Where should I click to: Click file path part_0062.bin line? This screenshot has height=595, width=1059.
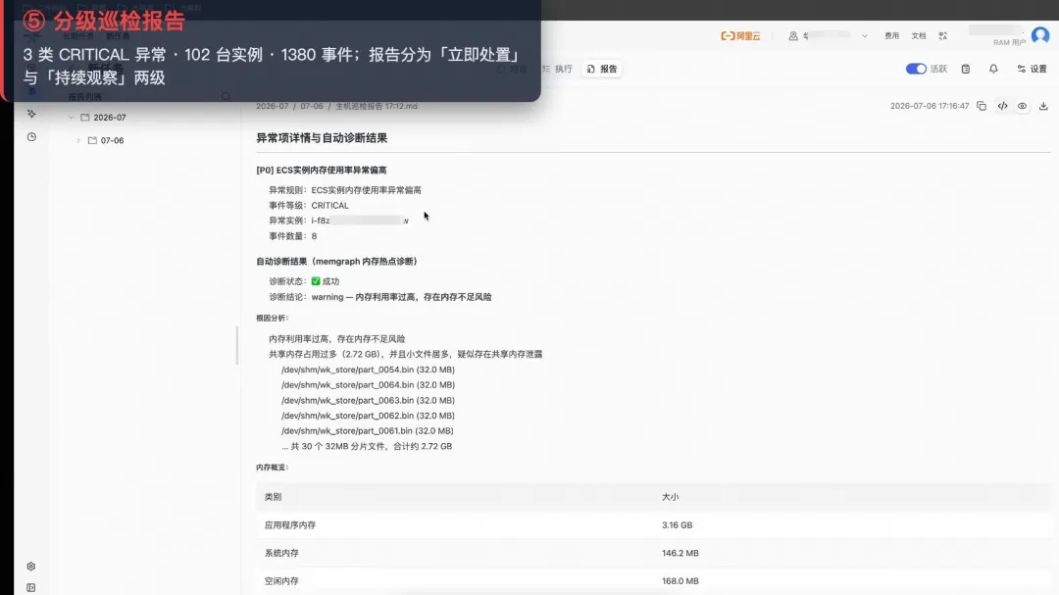coord(368,416)
